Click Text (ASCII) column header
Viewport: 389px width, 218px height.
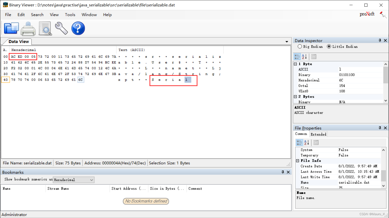tap(170, 50)
